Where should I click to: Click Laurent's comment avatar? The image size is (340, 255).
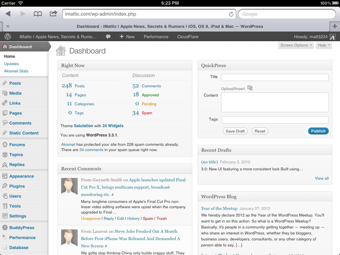69,238
